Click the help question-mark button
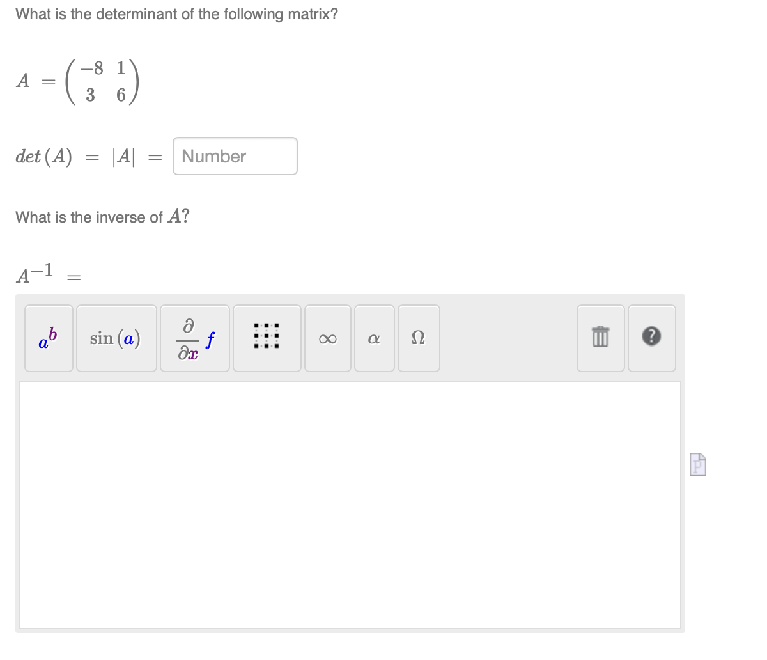Viewport: 767px width, 660px height. tap(651, 338)
